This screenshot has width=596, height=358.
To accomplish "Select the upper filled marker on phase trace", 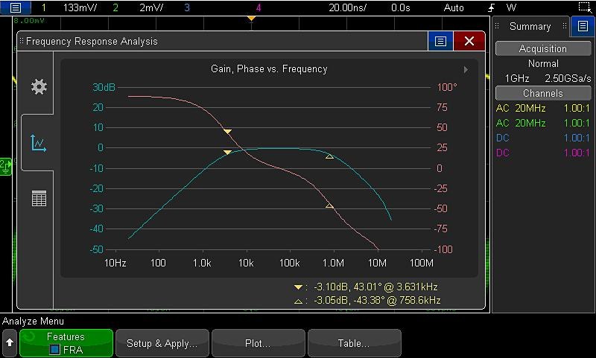I will (x=227, y=131).
